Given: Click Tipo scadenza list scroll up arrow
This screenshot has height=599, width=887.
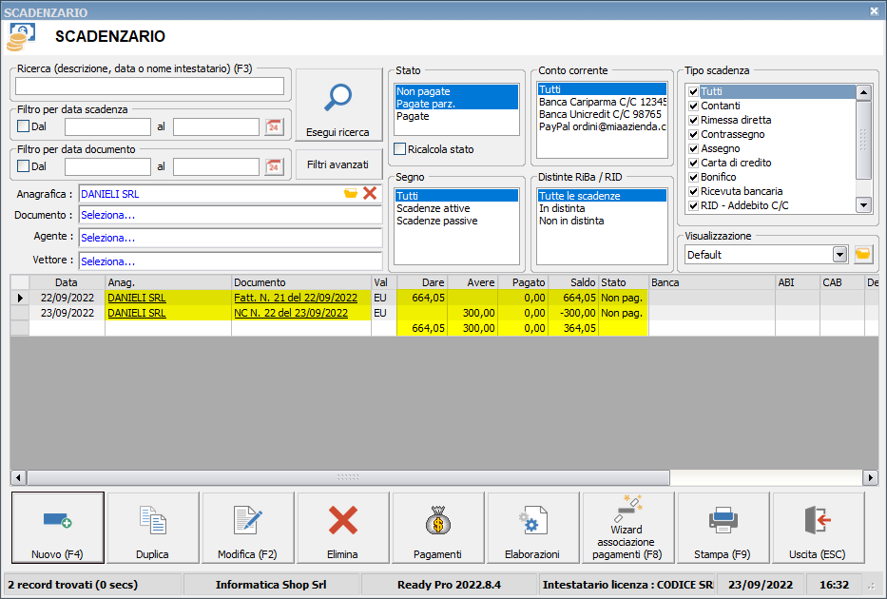Looking at the screenshot, I should click(x=863, y=92).
